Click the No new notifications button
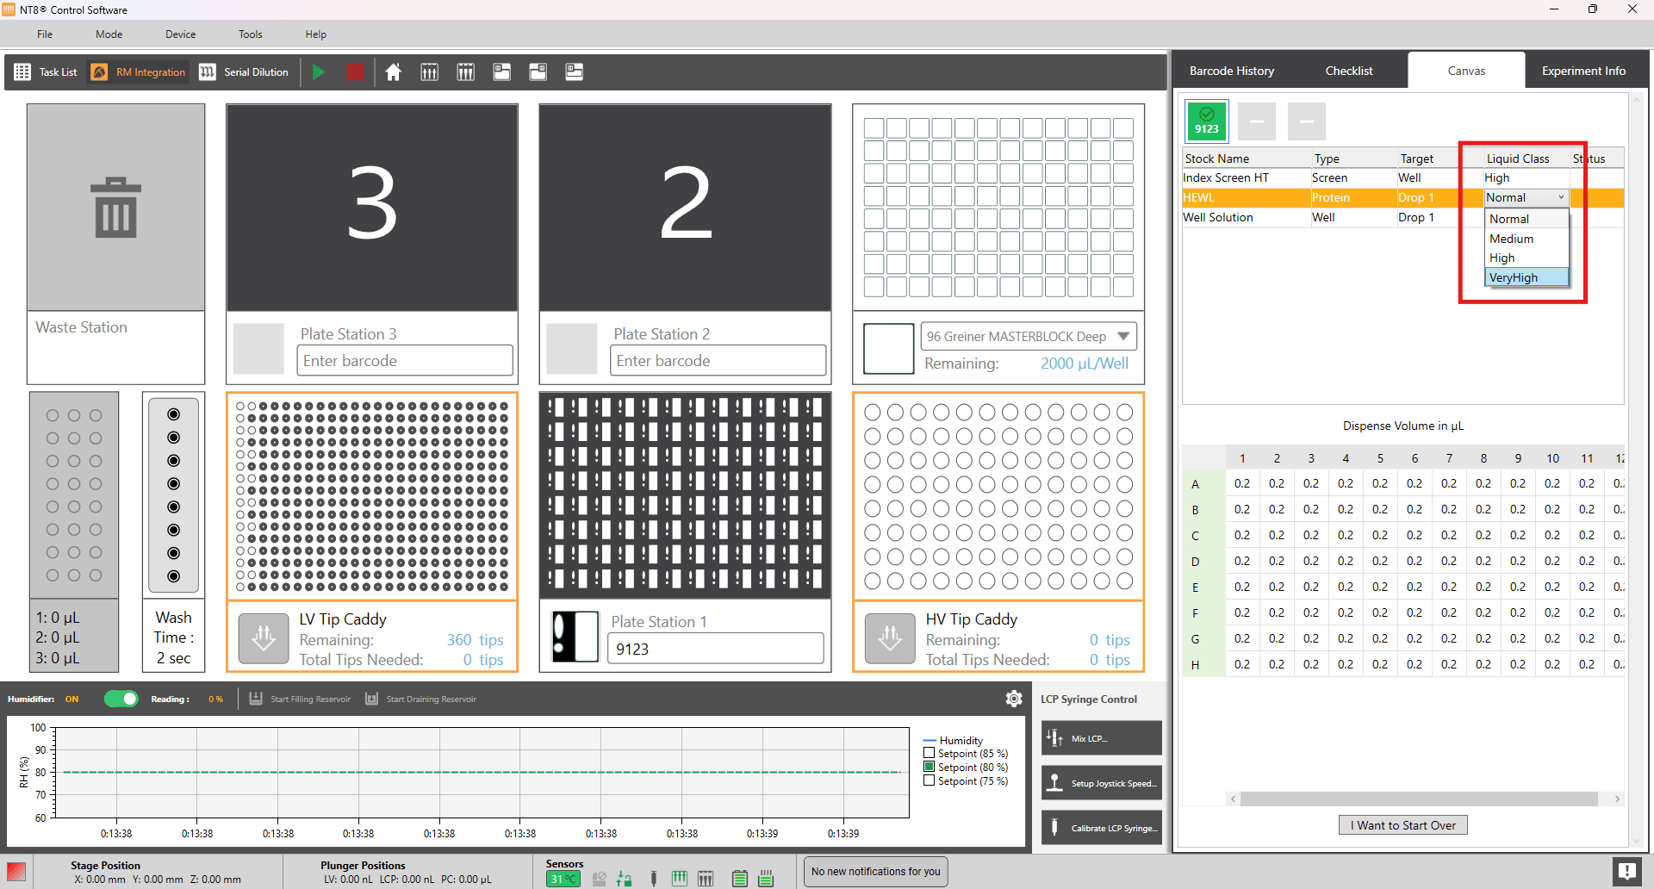This screenshot has height=889, width=1654. [x=875, y=872]
